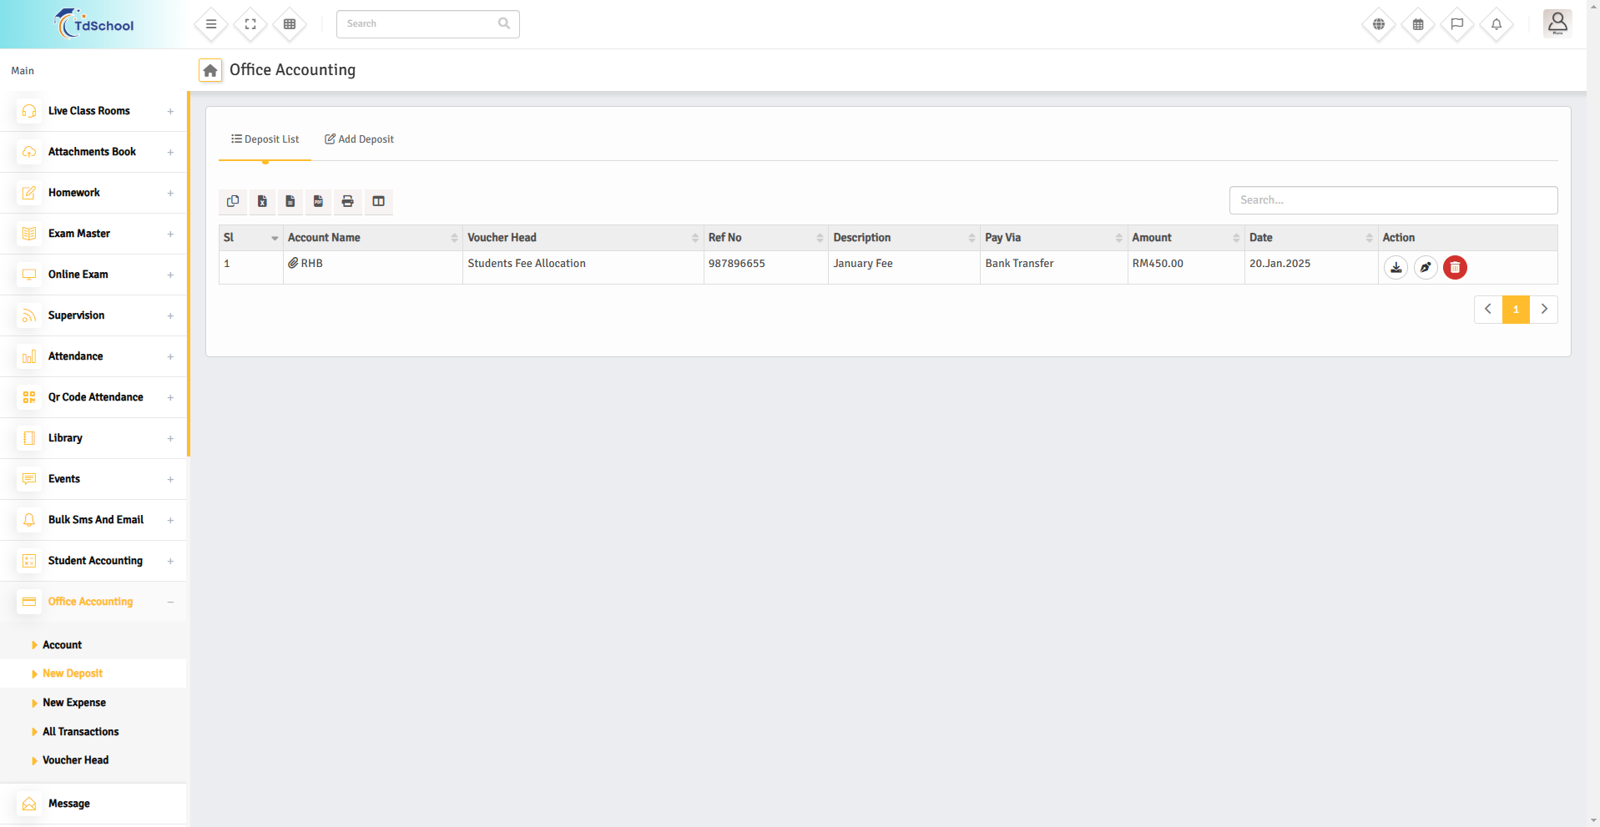Edit the RHB deposit record

1426,267
